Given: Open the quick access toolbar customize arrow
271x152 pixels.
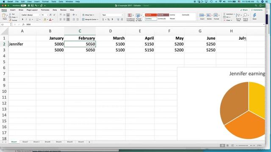Looking at the screenshot, I should pyautogui.click(x=45, y=5).
